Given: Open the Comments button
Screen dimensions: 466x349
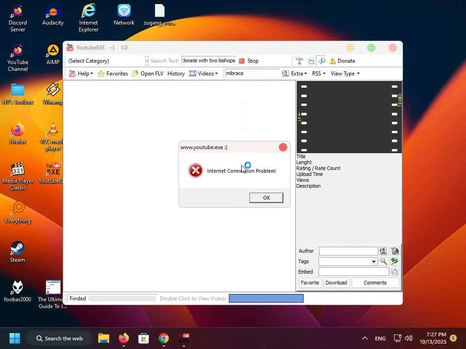Looking at the screenshot, I should pos(375,283).
